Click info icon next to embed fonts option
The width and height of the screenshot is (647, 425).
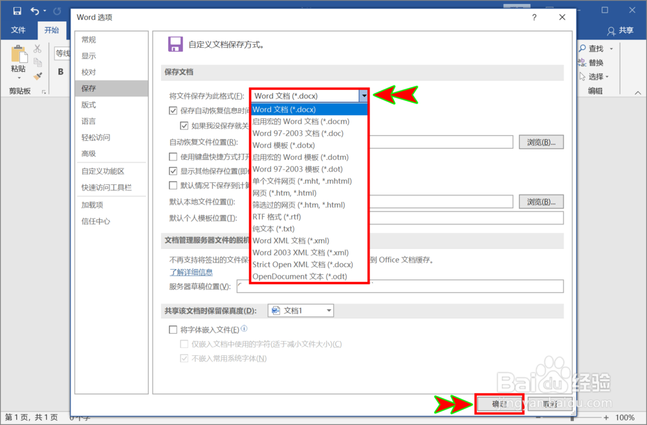[245, 329]
